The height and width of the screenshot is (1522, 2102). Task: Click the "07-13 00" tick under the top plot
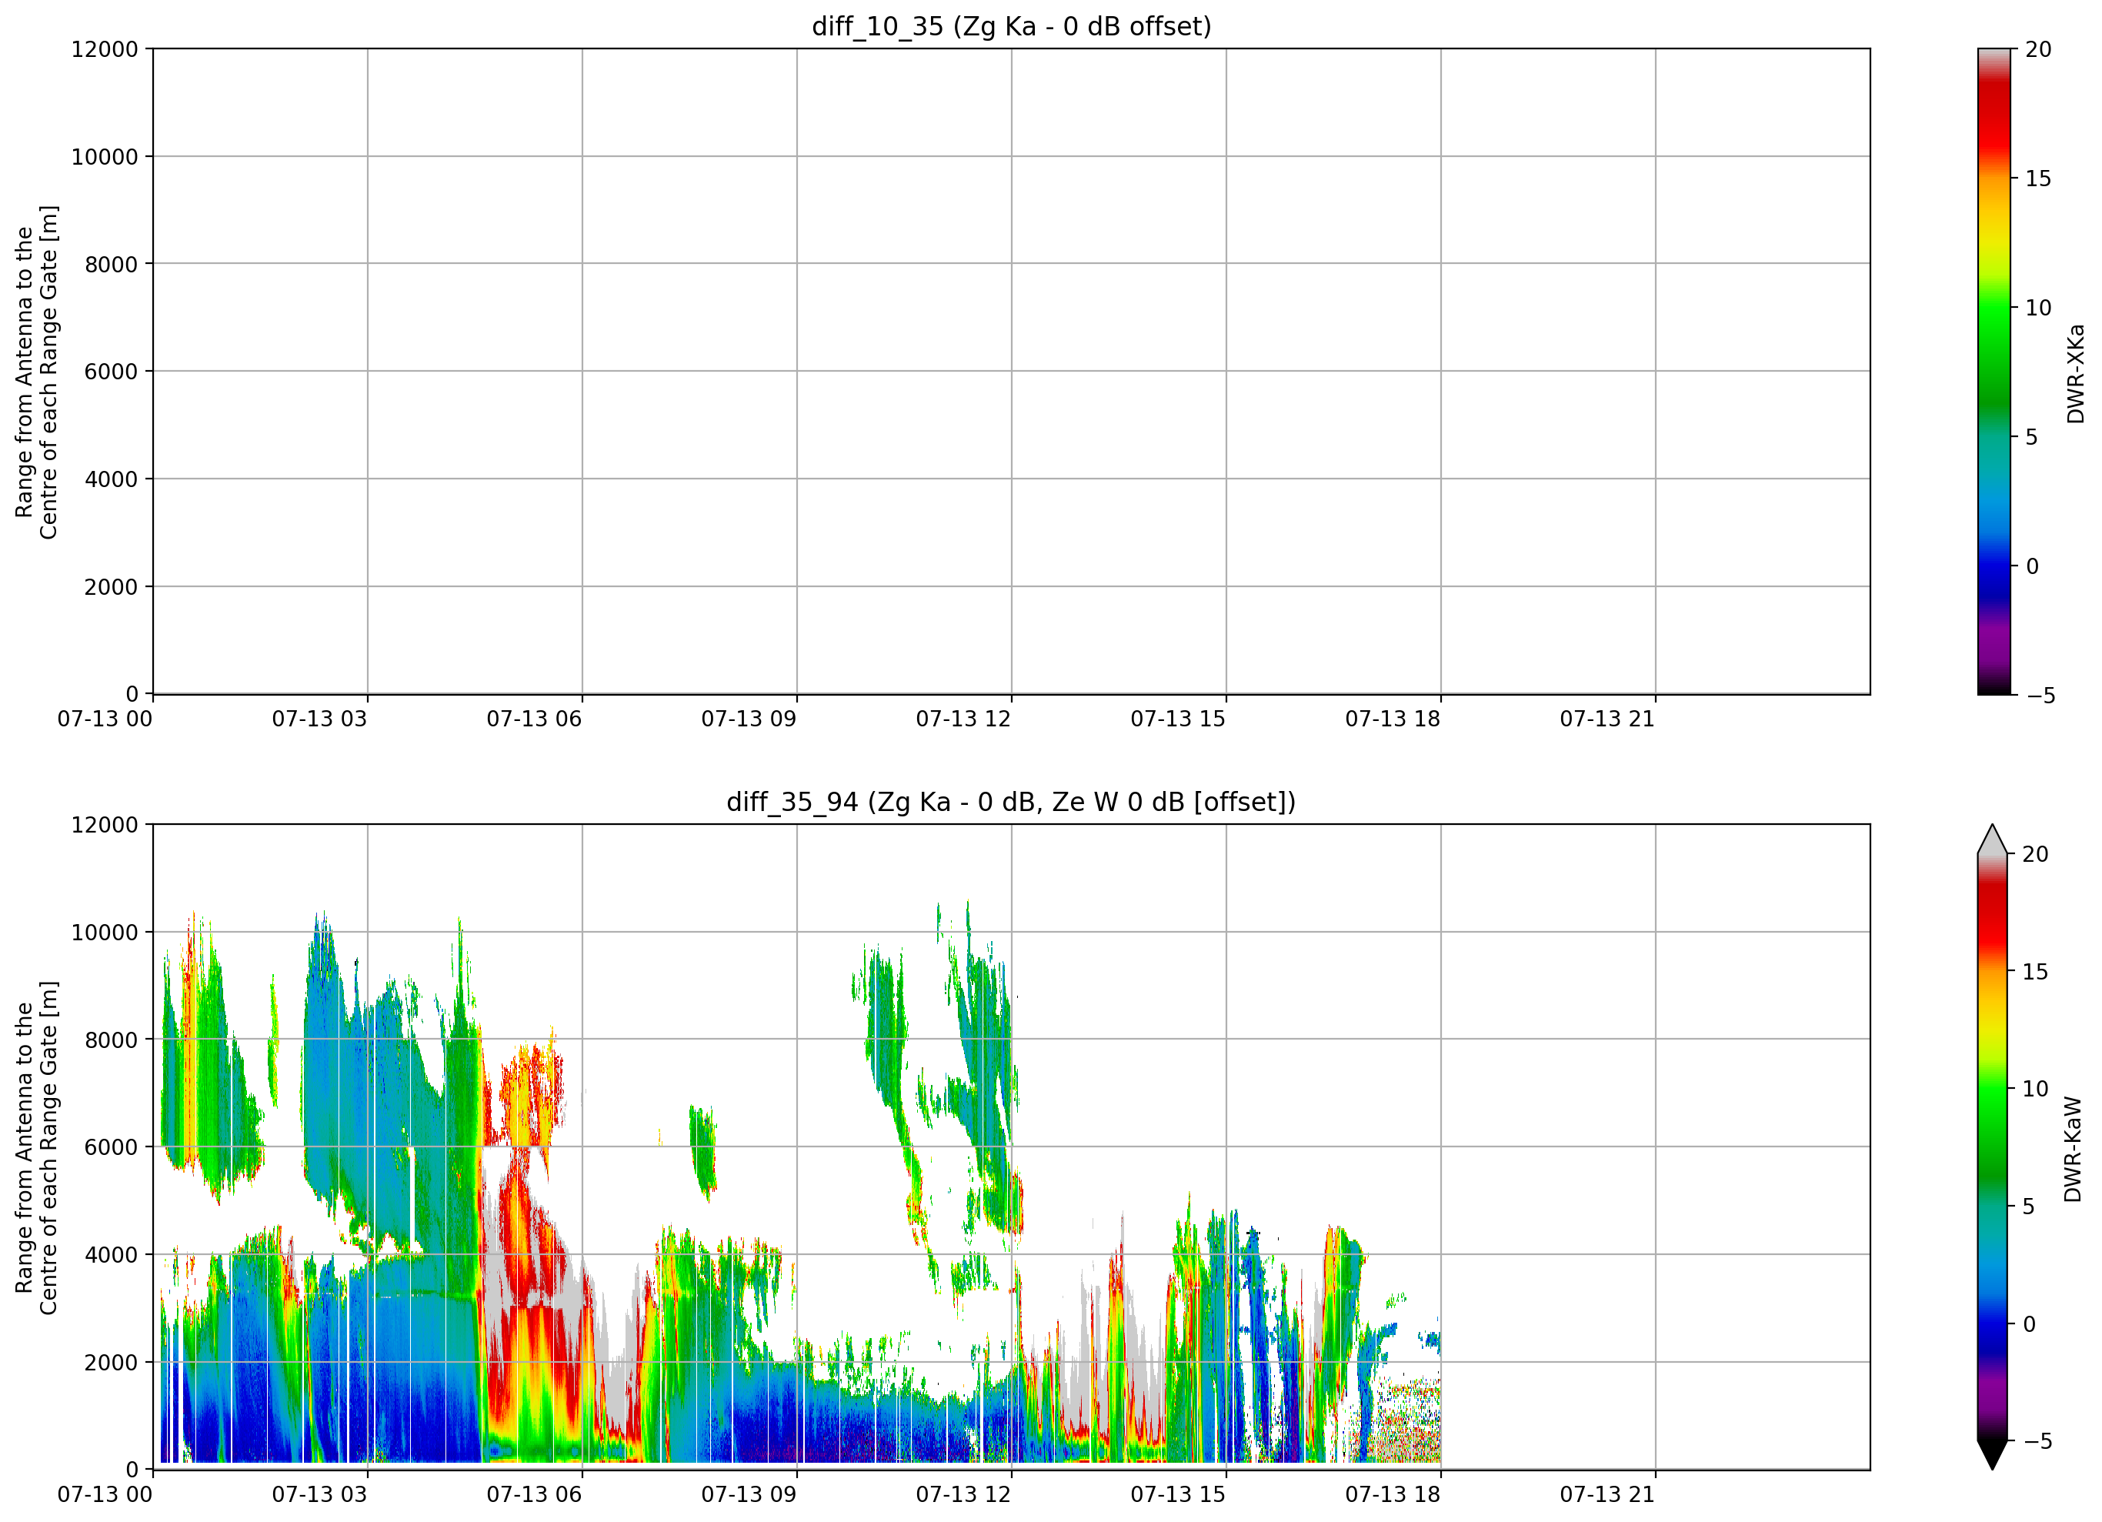pyautogui.click(x=105, y=719)
